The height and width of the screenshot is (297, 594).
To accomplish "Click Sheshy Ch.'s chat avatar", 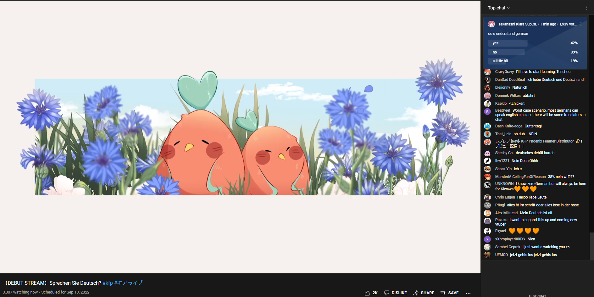I will (x=487, y=153).
